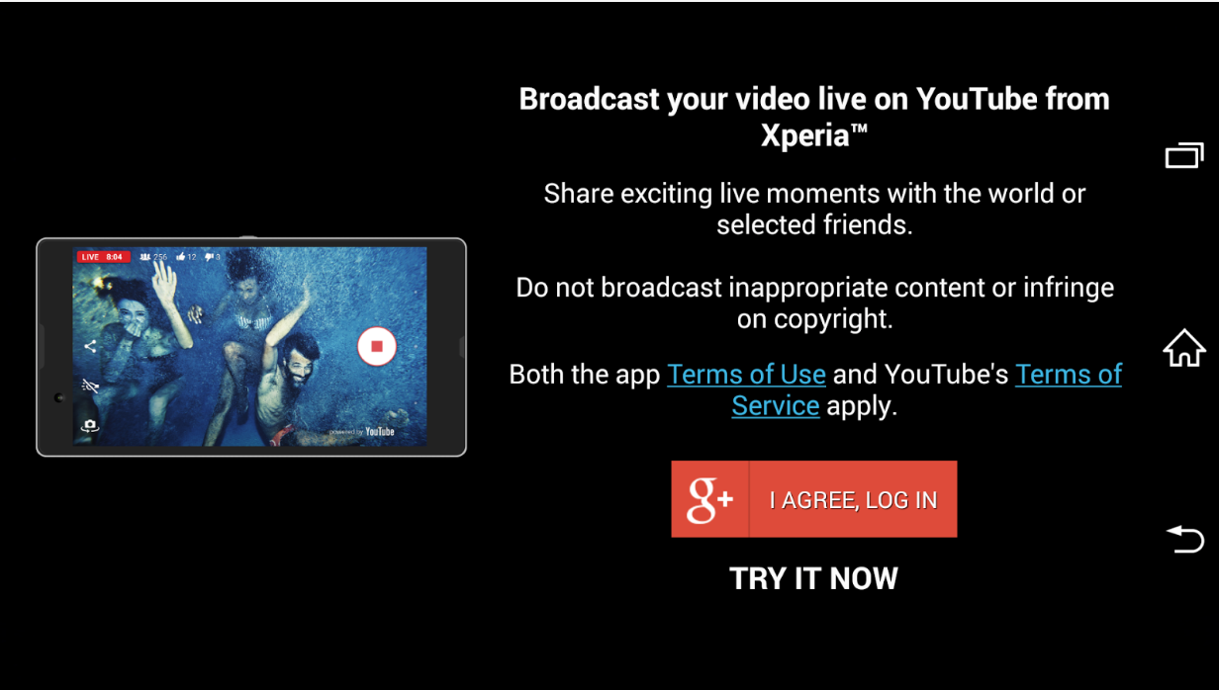
Task: Click the I AGREE, LOG IN button
Action: tap(813, 499)
